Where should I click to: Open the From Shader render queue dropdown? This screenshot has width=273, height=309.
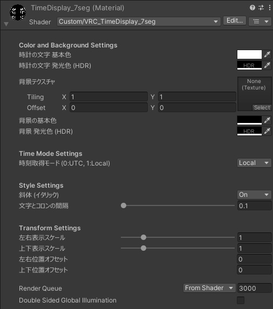209,288
